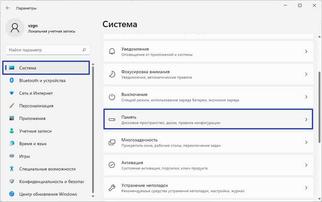Click the Конфиденциальность shield icon
The image size is (322, 202).
pos(12,181)
